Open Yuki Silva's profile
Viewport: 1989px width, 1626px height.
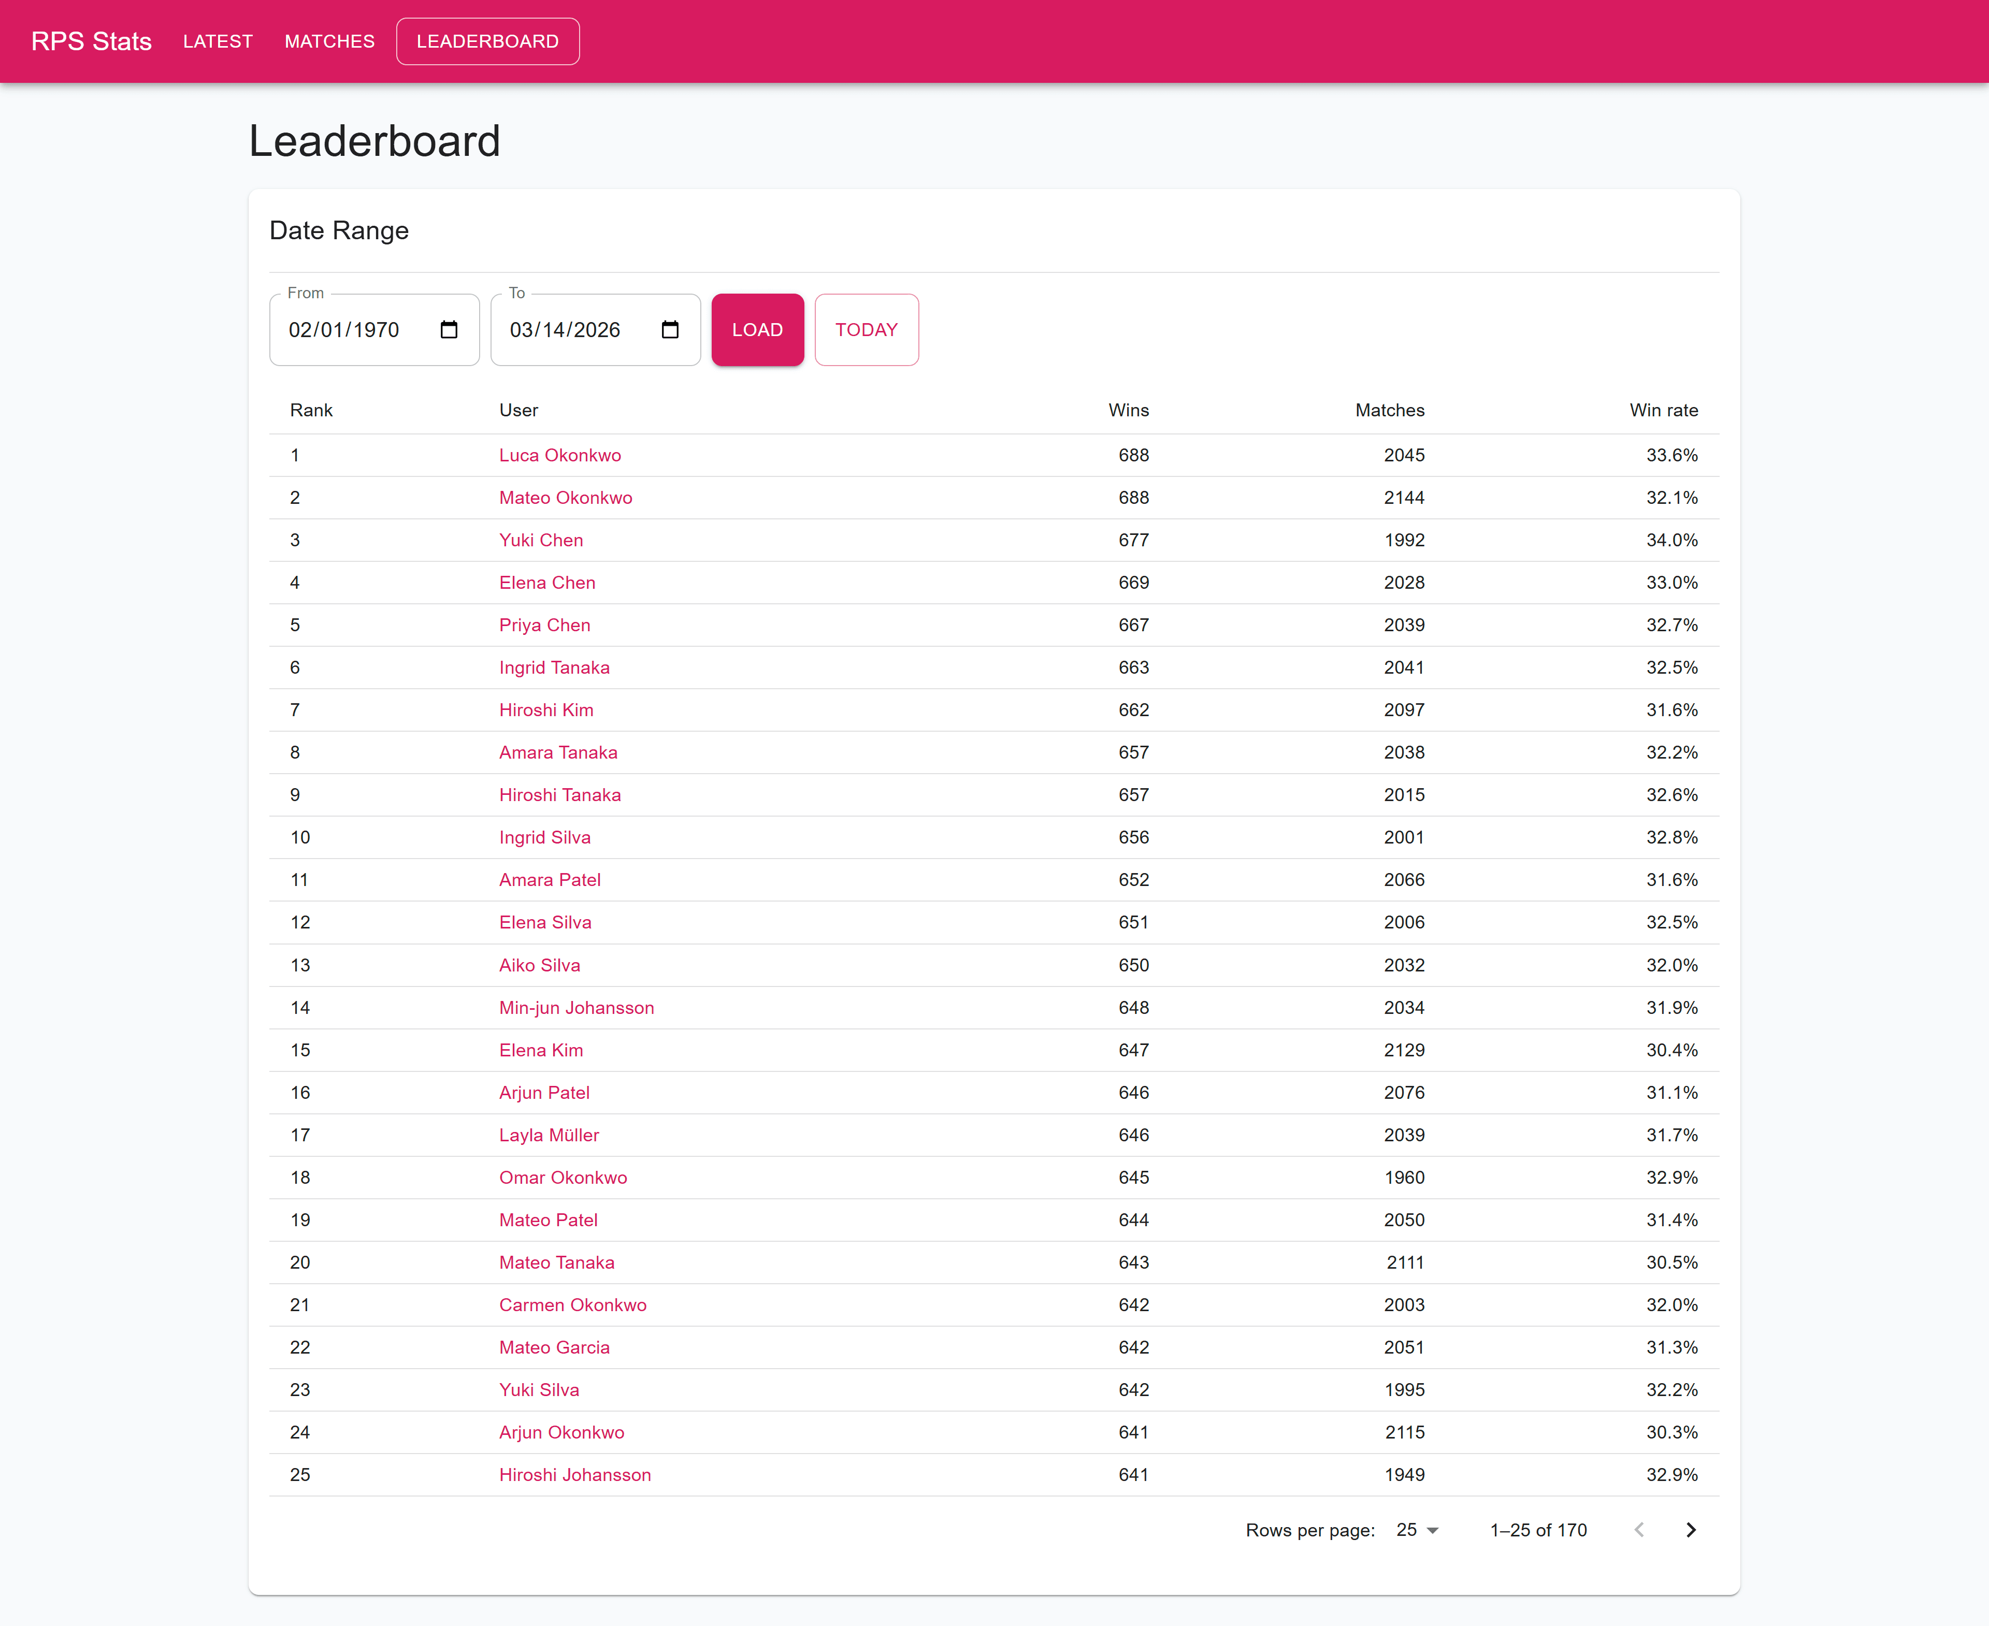pyautogui.click(x=540, y=1390)
